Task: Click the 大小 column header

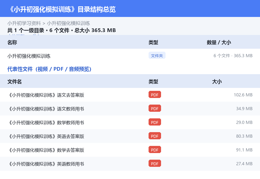Action: coord(217,82)
